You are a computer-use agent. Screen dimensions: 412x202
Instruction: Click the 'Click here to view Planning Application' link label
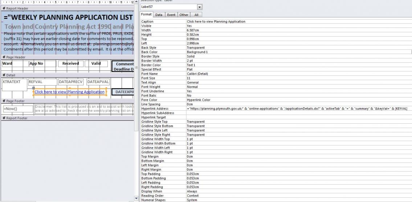[x=70, y=92]
